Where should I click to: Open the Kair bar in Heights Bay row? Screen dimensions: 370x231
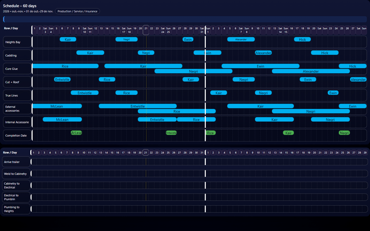click(68, 39)
